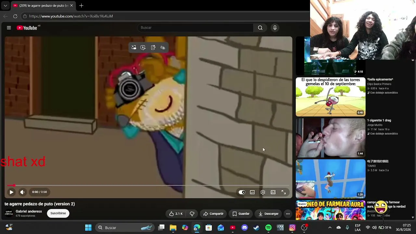Click the ESP LAA language indicator
This screenshot has width=416, height=234.
pyautogui.click(x=357, y=227)
